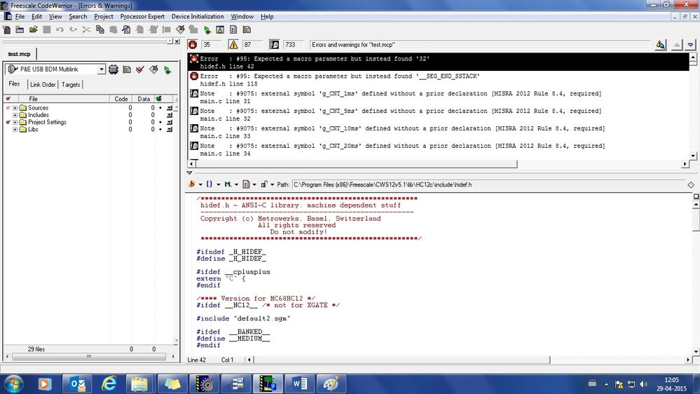
Task: Toggle the Notes filter icon
Action: coord(274,45)
